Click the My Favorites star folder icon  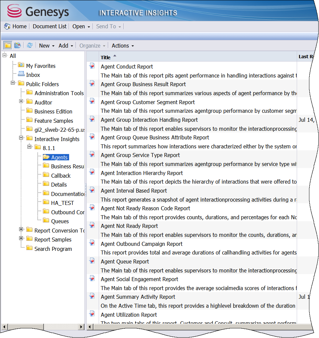(21, 65)
